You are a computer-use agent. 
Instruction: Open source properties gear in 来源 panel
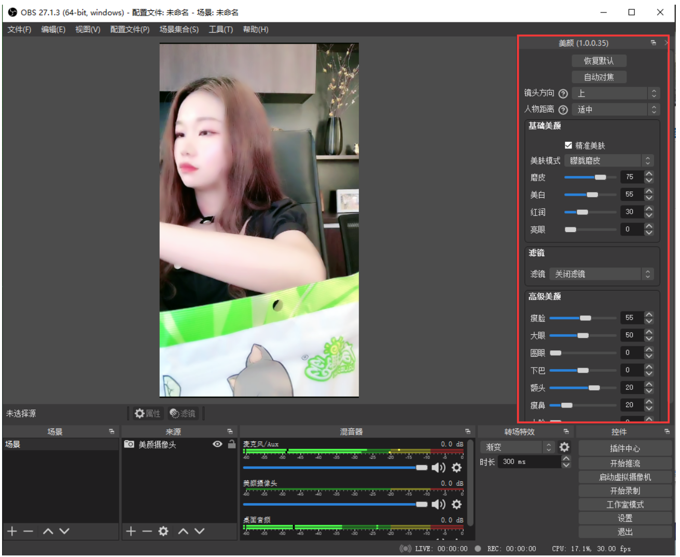(163, 531)
